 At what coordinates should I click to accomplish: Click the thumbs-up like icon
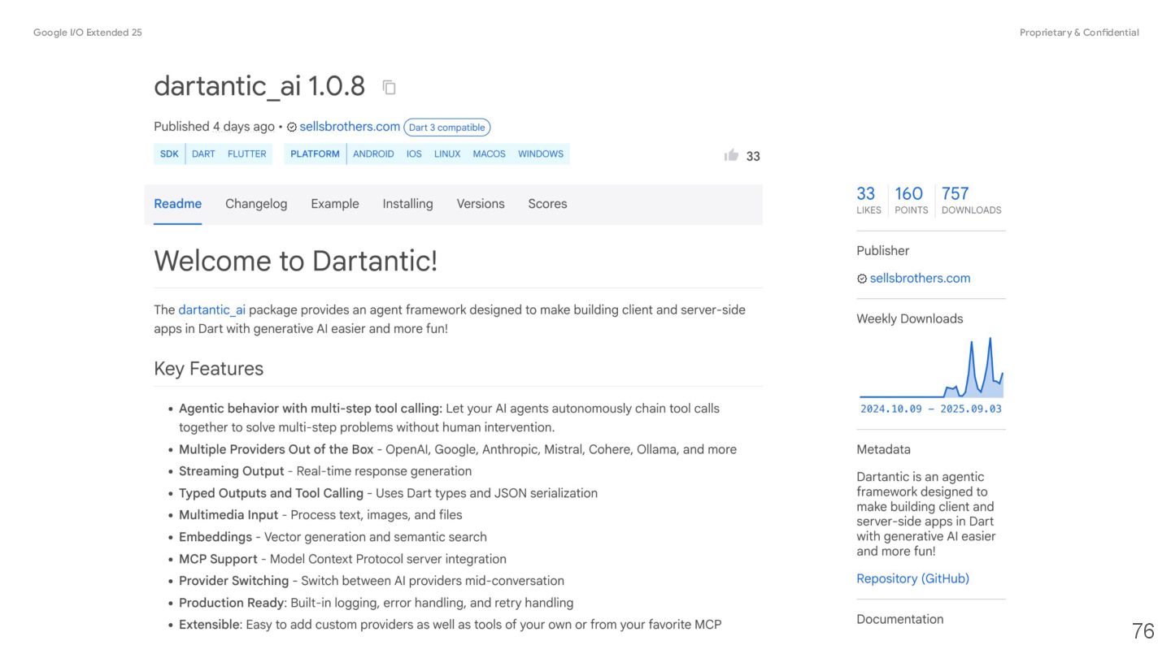tap(731, 154)
